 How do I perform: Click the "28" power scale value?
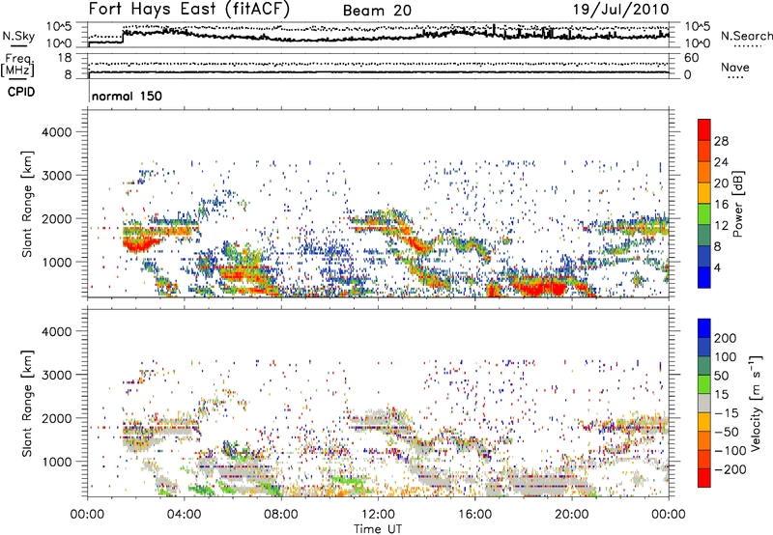[721, 141]
